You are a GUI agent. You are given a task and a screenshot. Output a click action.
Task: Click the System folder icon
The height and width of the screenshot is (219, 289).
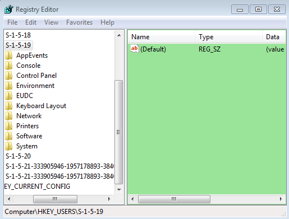(9, 146)
